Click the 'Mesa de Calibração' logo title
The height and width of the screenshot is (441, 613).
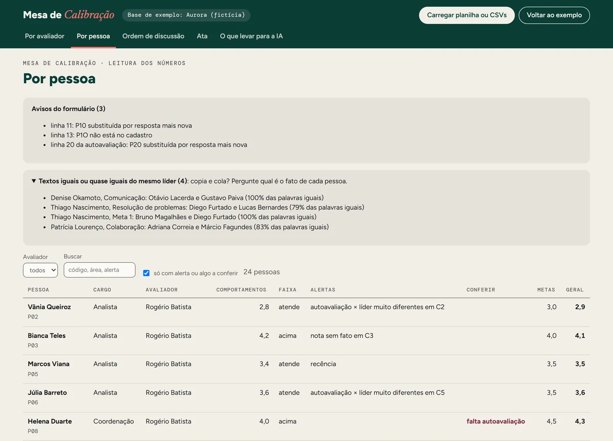69,15
